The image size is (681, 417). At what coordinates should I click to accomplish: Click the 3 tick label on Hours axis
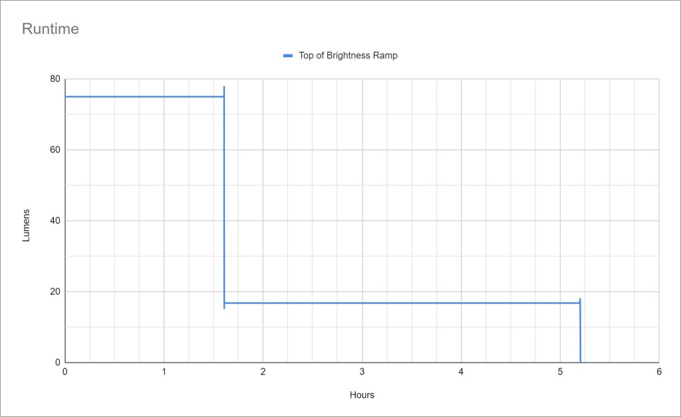[362, 372]
